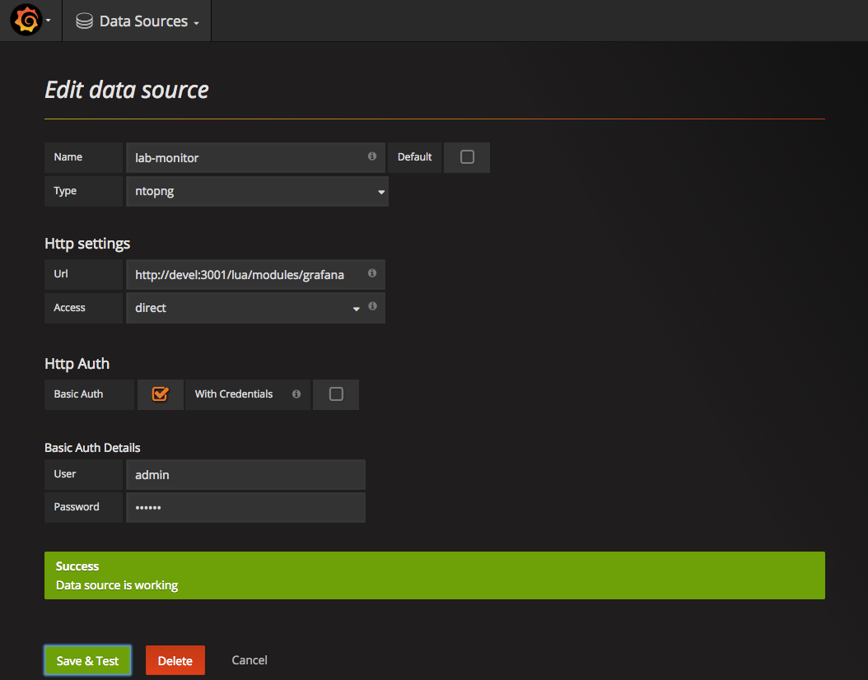Focus the Name field containing lab-monitor
The height and width of the screenshot is (680, 868).
point(256,158)
